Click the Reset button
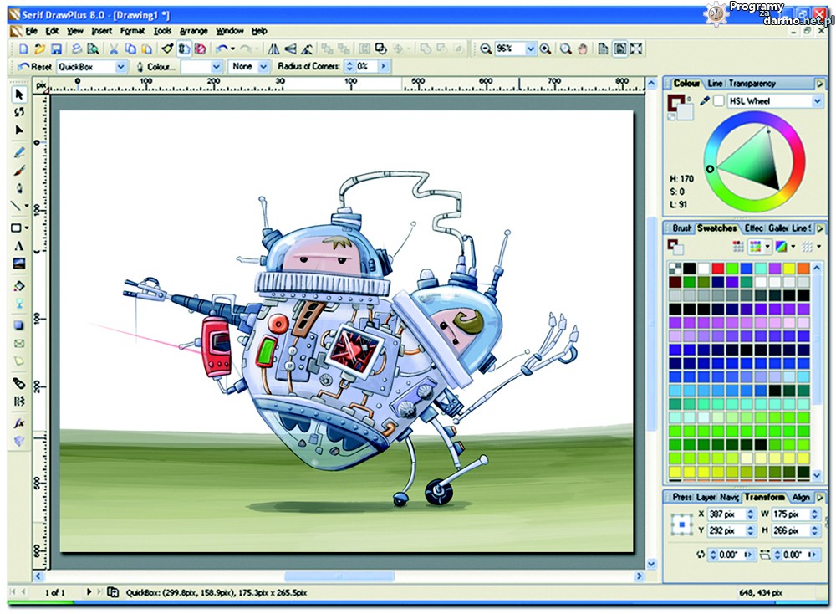The height and width of the screenshot is (614, 836). [34, 66]
